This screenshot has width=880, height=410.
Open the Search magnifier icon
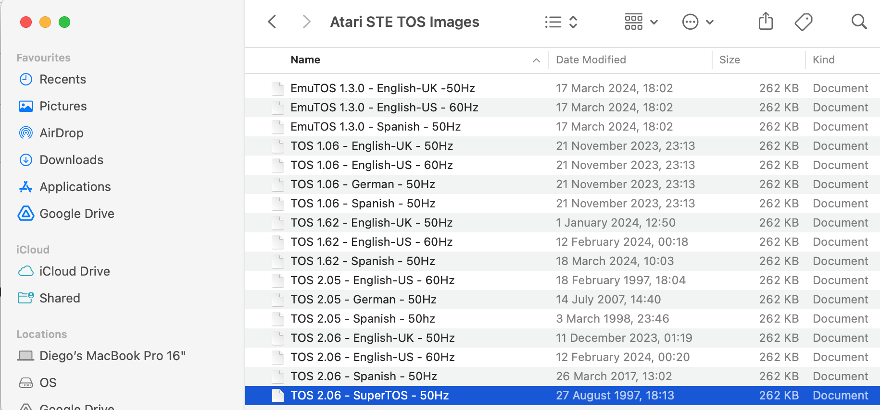(859, 22)
